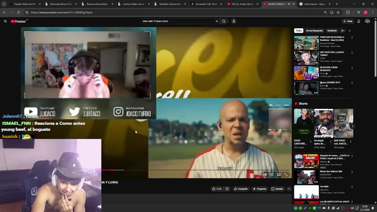
Task: Open options for jjjoaco REWIND 2019
Action: click(x=352, y=83)
